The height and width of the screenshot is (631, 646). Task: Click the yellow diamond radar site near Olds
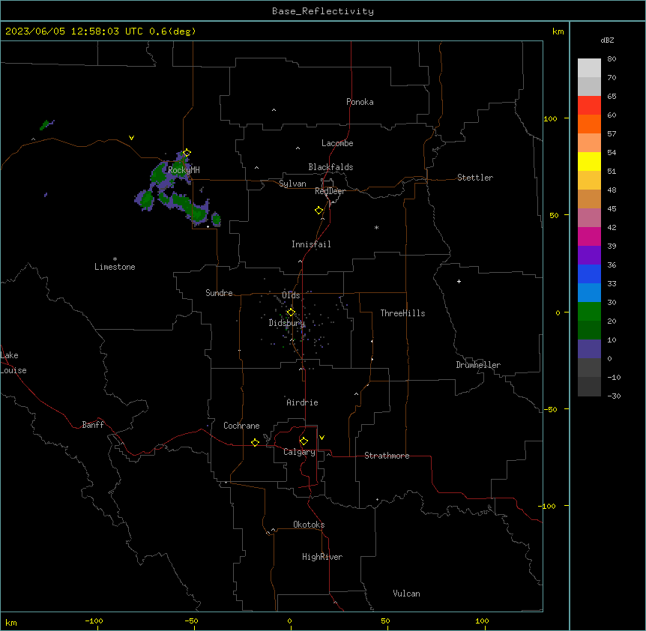tap(291, 313)
